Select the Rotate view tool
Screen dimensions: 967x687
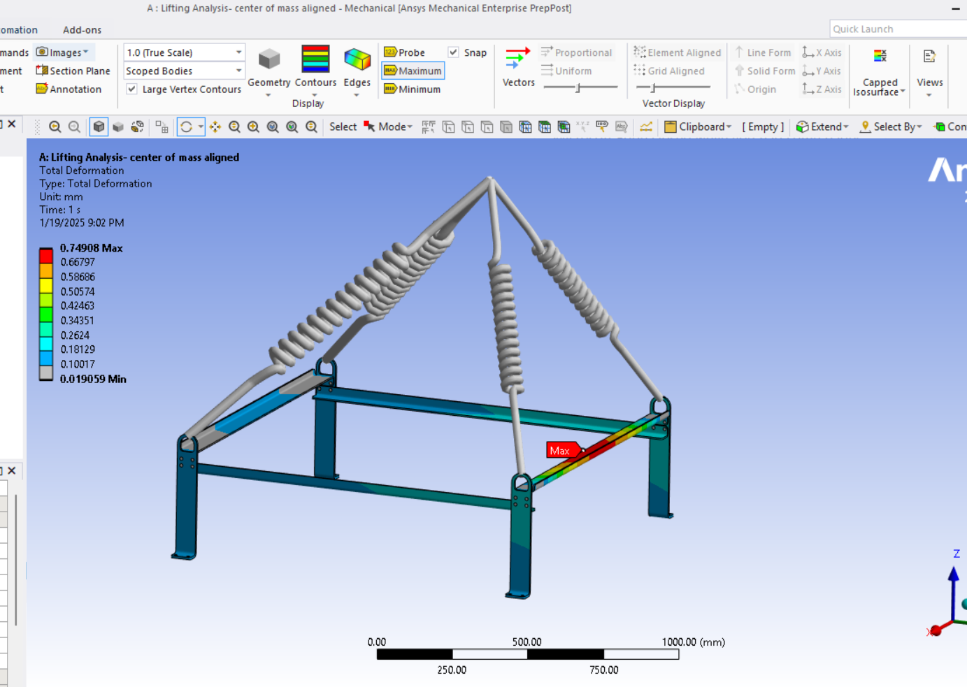click(x=186, y=126)
